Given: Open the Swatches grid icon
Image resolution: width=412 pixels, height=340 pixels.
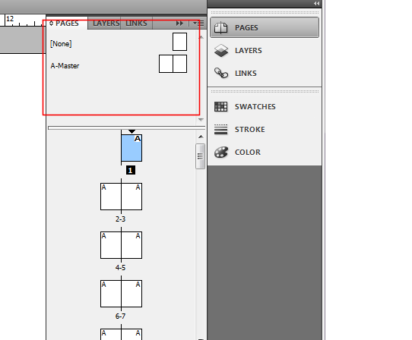Looking at the screenshot, I should pos(220,106).
